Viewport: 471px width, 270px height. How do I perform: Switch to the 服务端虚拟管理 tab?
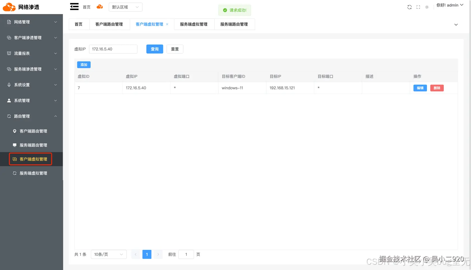point(194,24)
